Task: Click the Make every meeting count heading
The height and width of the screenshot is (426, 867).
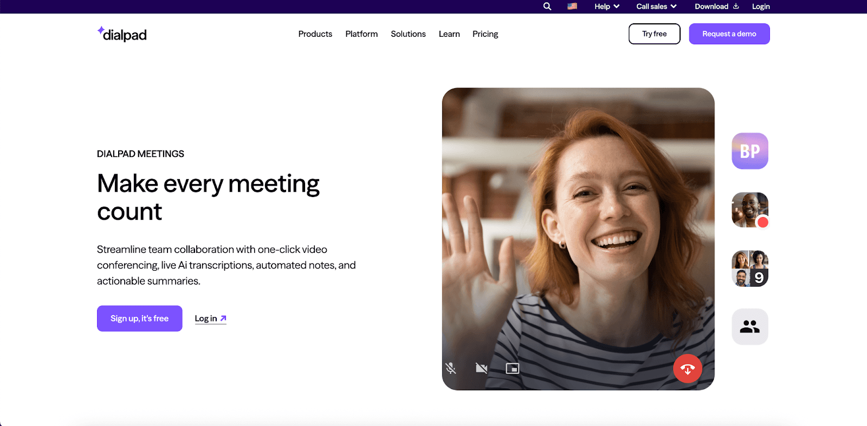Action: pyautogui.click(x=209, y=198)
